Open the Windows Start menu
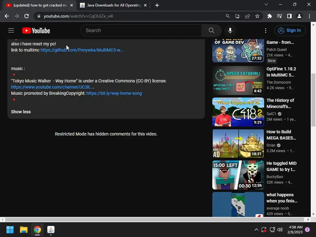This screenshot has width=316, height=237. pos(10,230)
